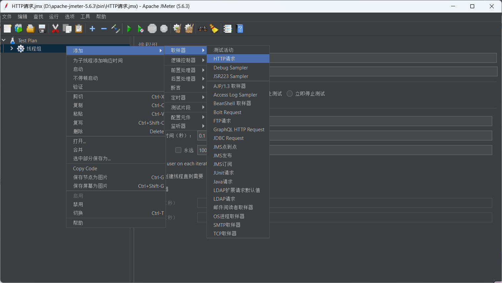Image resolution: width=502 pixels, height=283 pixels.
Task: Click the Toggle enable/disable icon
Action: pyautogui.click(x=115, y=29)
